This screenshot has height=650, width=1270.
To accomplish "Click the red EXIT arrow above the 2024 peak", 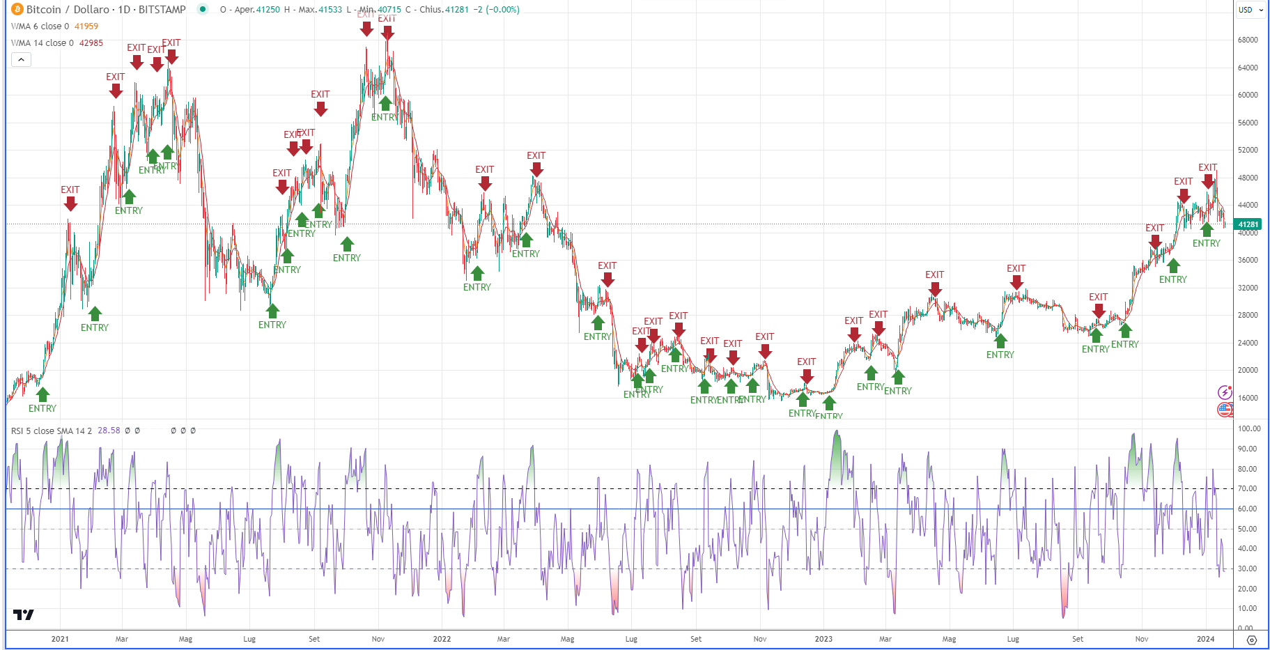I will pyautogui.click(x=1209, y=181).
